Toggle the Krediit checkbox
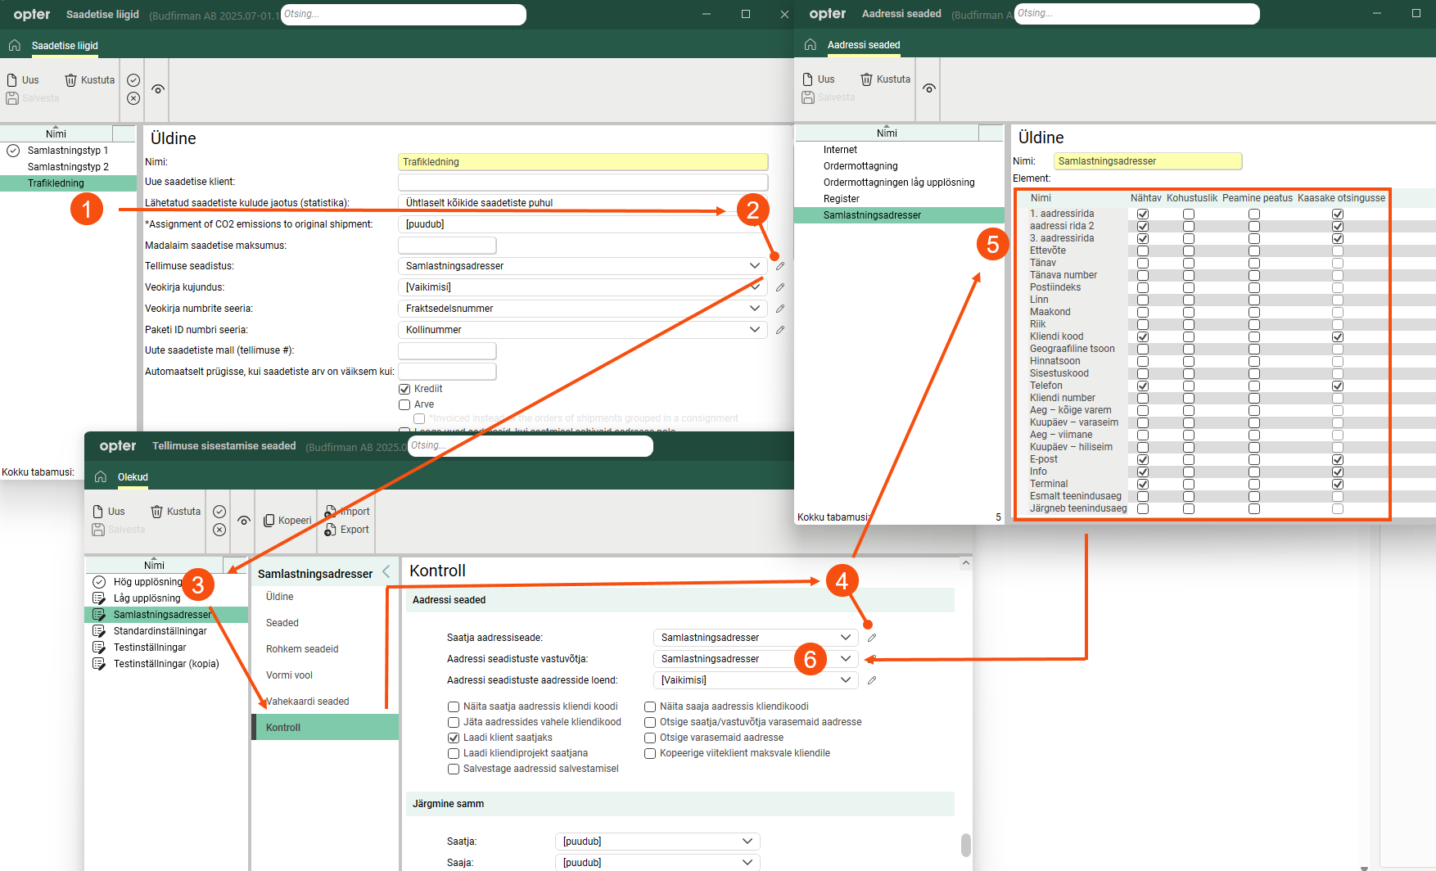Screen dimensions: 1436x871 pyautogui.click(x=404, y=389)
